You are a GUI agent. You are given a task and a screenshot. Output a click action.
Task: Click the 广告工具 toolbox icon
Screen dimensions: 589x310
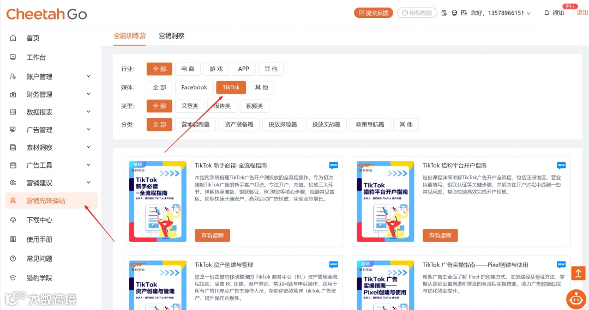click(x=13, y=165)
